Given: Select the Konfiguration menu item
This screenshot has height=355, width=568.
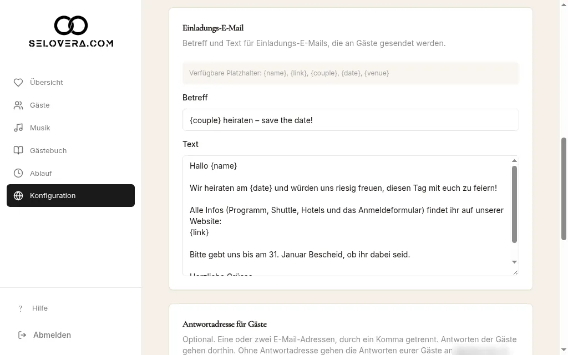Looking at the screenshot, I should (x=70, y=196).
